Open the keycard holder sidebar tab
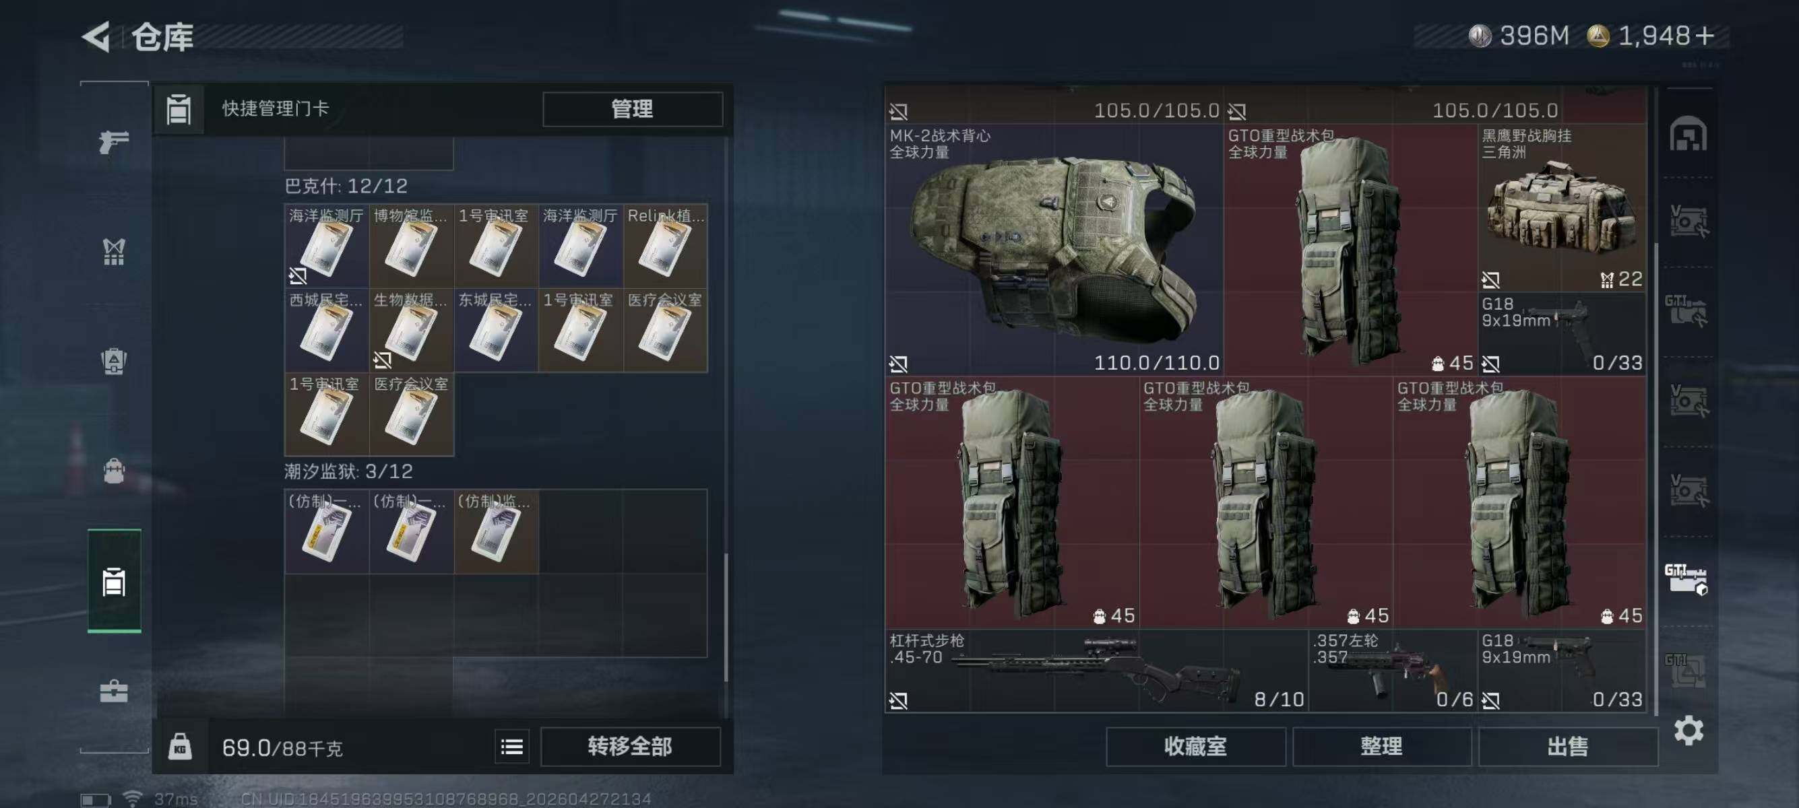 click(114, 580)
